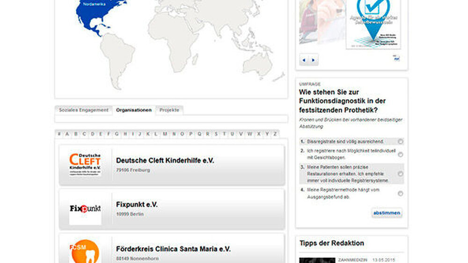Screen dimensions: 468x263
Task: Click the FCSM tooth logo
Action: (85, 251)
